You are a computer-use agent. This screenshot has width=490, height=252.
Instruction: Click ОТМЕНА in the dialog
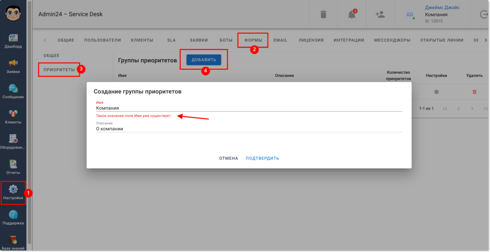[x=228, y=159]
